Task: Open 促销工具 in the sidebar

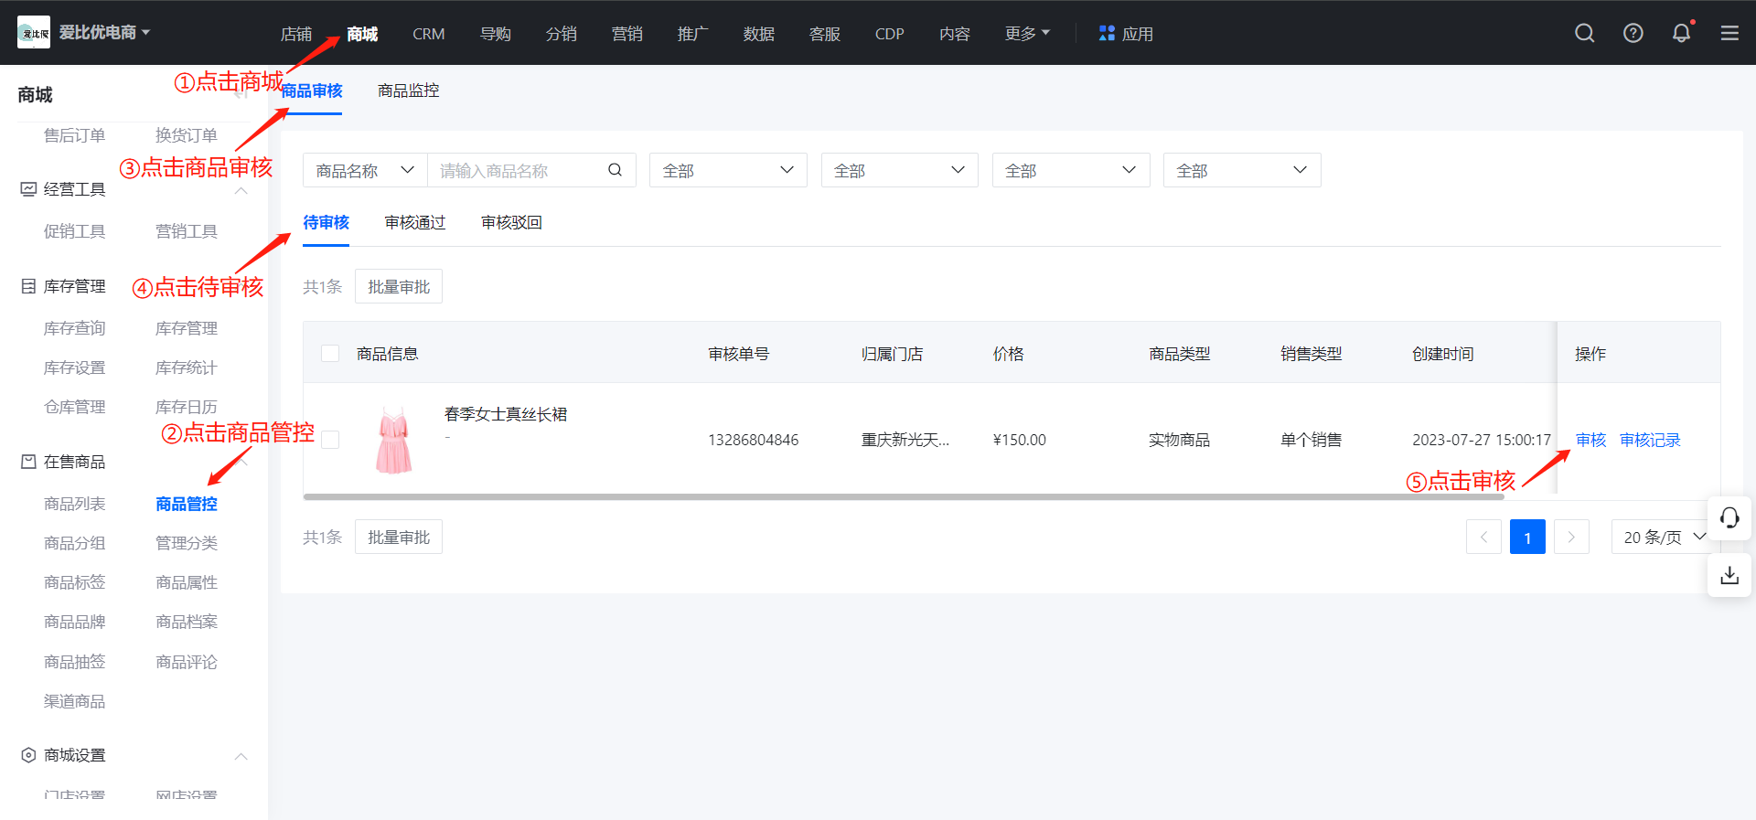Action: click(x=75, y=231)
